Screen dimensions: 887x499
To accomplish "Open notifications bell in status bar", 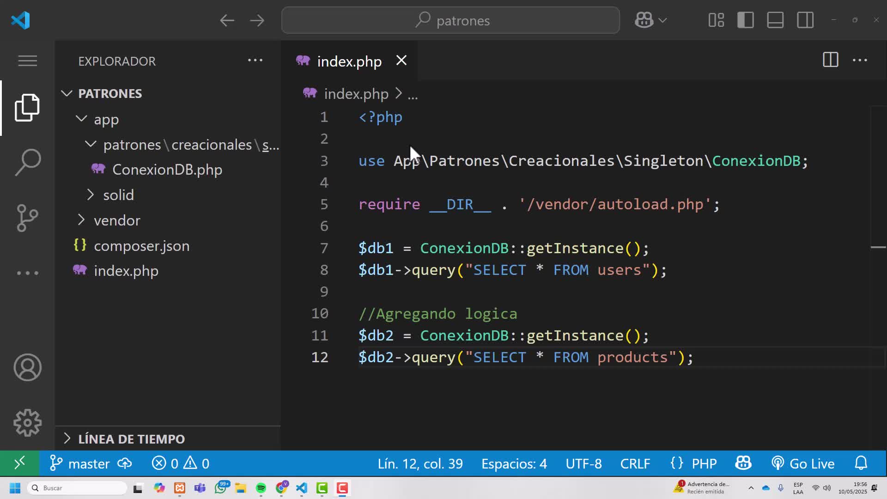I will click(x=861, y=463).
